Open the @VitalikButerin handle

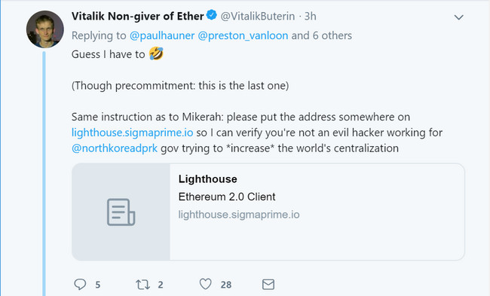pos(258,17)
